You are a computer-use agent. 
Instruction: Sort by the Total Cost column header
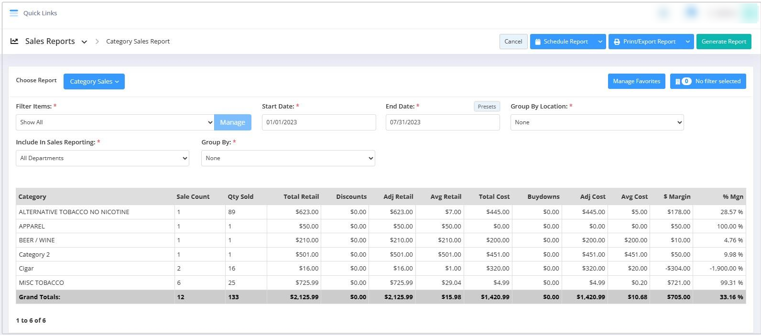click(x=494, y=196)
